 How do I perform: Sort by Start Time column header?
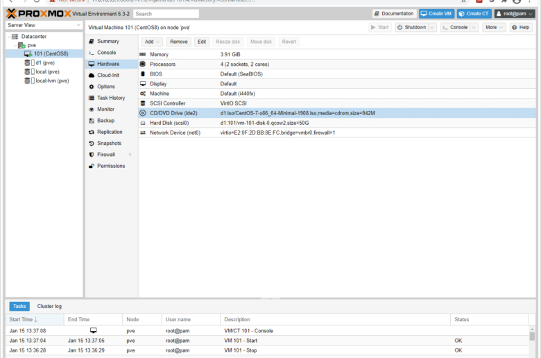click(35, 320)
